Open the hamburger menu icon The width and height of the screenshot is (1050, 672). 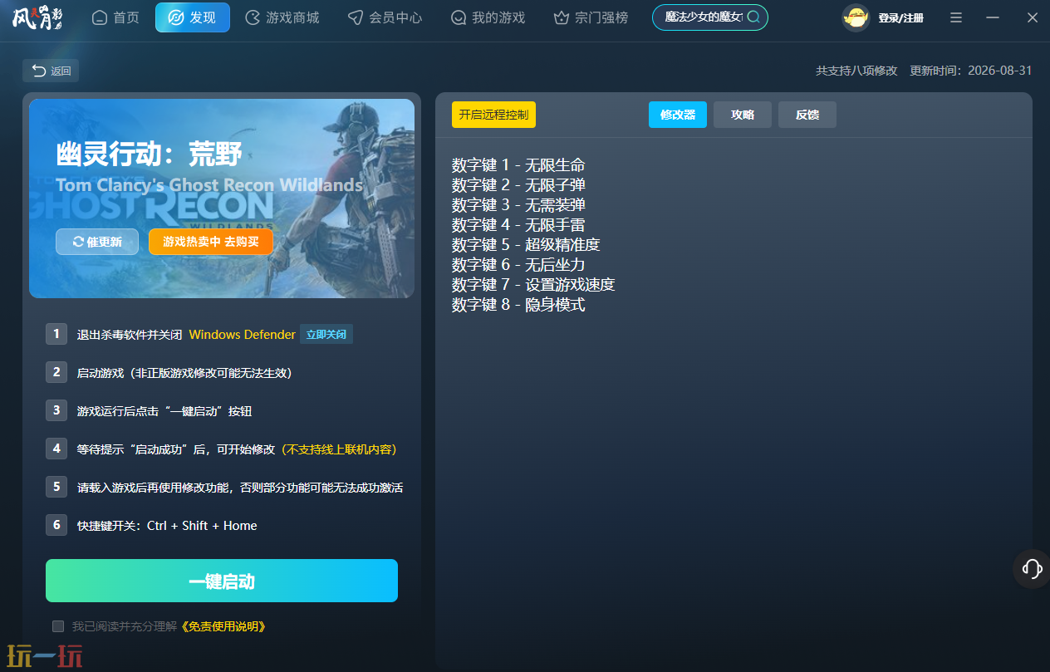pyautogui.click(x=956, y=17)
